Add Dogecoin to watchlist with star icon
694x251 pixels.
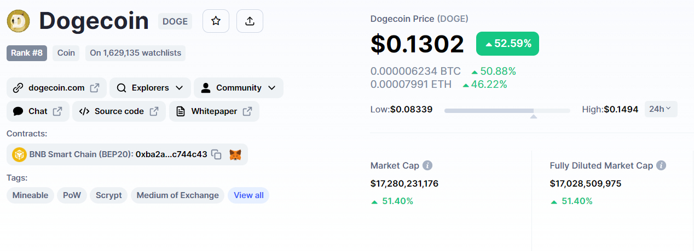point(216,21)
